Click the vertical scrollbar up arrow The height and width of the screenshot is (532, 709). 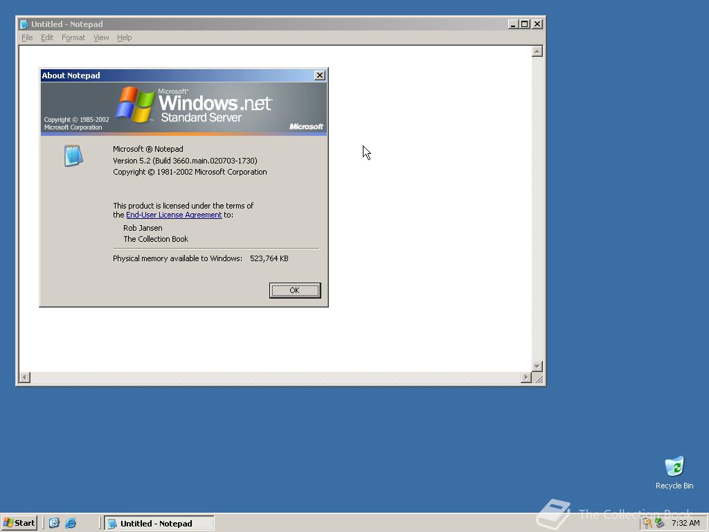pos(537,51)
